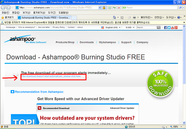Open the MyAshampoo navigation item
This screenshot has width=186, height=129.
tap(107, 42)
